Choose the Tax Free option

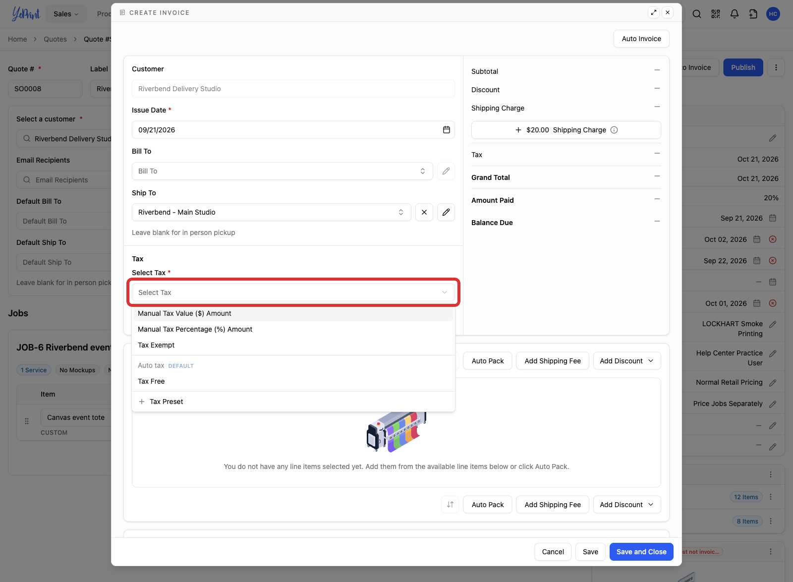coord(293,381)
